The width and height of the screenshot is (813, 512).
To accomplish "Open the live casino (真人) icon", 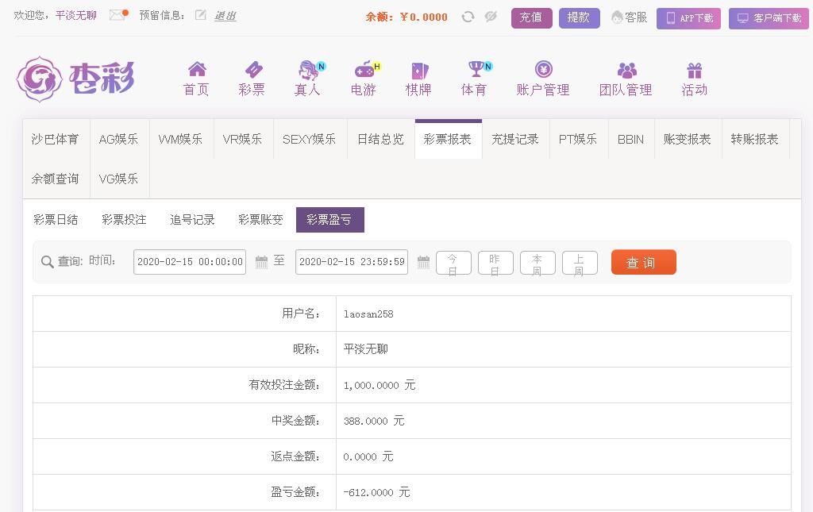I will pos(307,70).
